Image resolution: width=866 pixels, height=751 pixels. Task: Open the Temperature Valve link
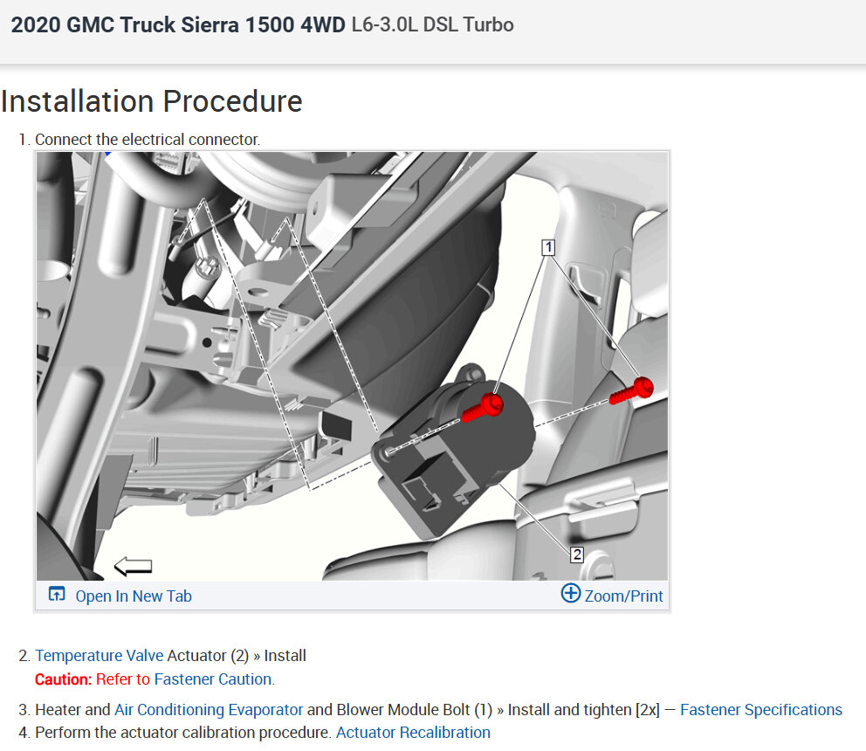click(x=100, y=656)
